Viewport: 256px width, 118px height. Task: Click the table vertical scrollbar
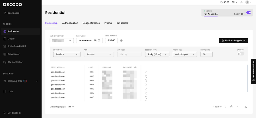pos(248,78)
